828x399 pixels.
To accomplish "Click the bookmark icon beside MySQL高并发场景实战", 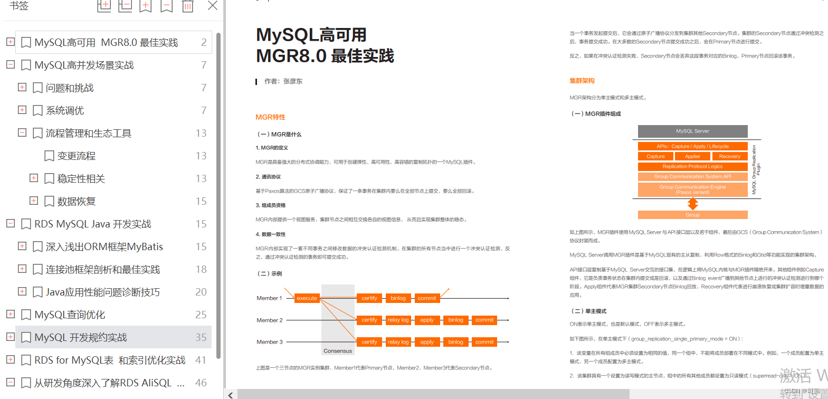I will coord(26,65).
